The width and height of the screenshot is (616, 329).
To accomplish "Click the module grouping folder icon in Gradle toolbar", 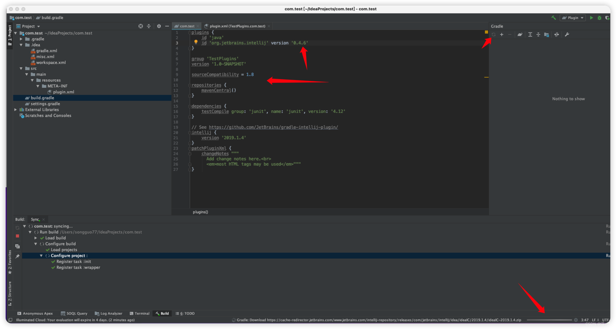I will click(x=546, y=34).
